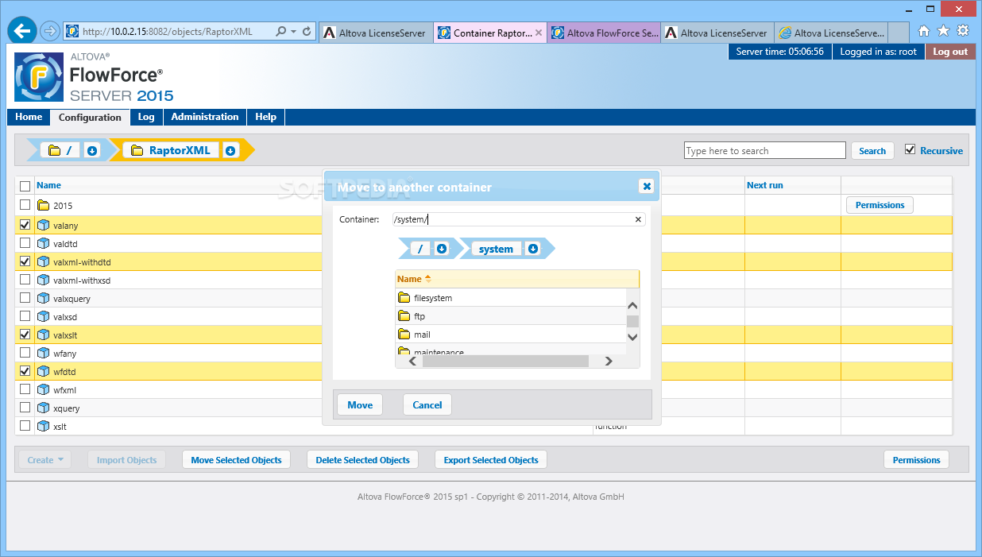Uncheck the valany row checkbox
This screenshot has width=982, height=557.
point(25,225)
